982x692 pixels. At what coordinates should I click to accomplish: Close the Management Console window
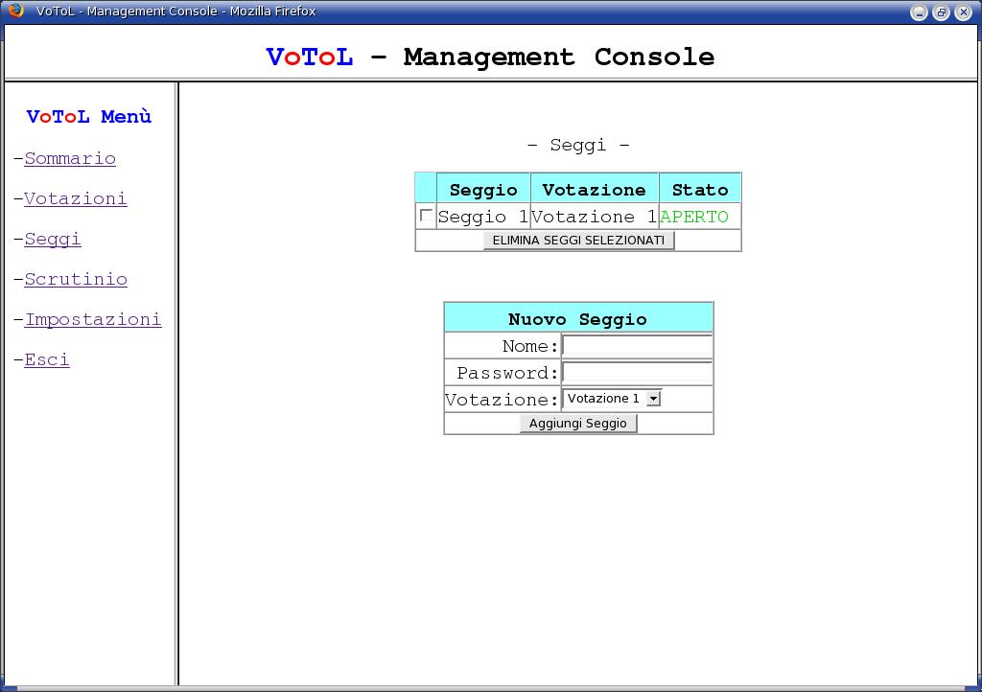pos(963,12)
